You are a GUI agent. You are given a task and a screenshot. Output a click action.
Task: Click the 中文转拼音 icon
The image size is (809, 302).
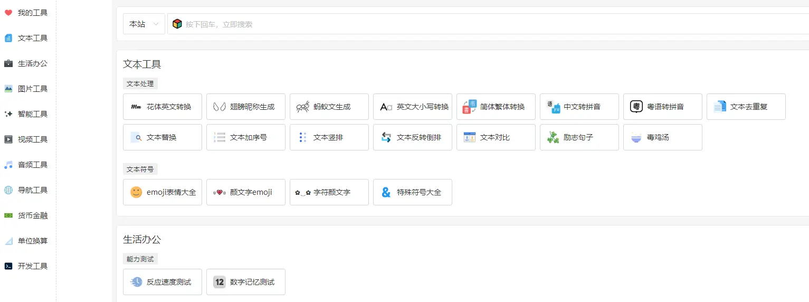click(553, 107)
